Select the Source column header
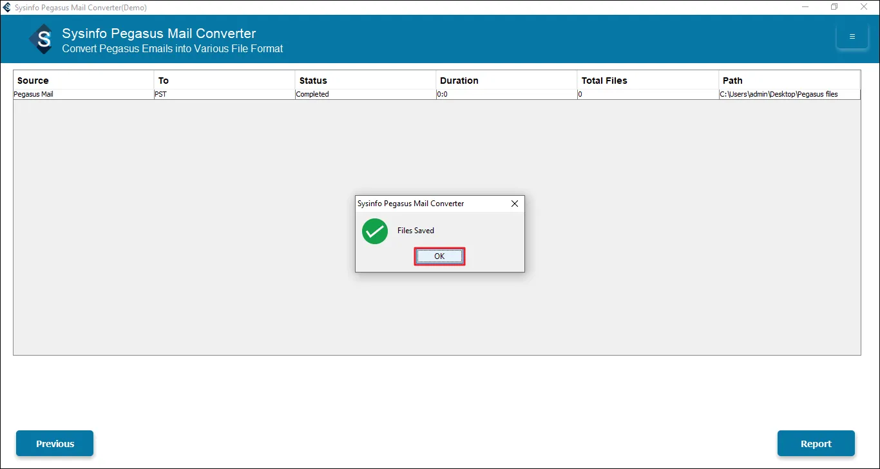This screenshot has width=880, height=469. [84, 81]
